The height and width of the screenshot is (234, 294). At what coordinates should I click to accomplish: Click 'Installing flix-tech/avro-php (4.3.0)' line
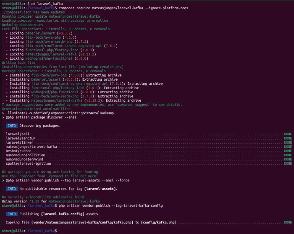click(63, 75)
